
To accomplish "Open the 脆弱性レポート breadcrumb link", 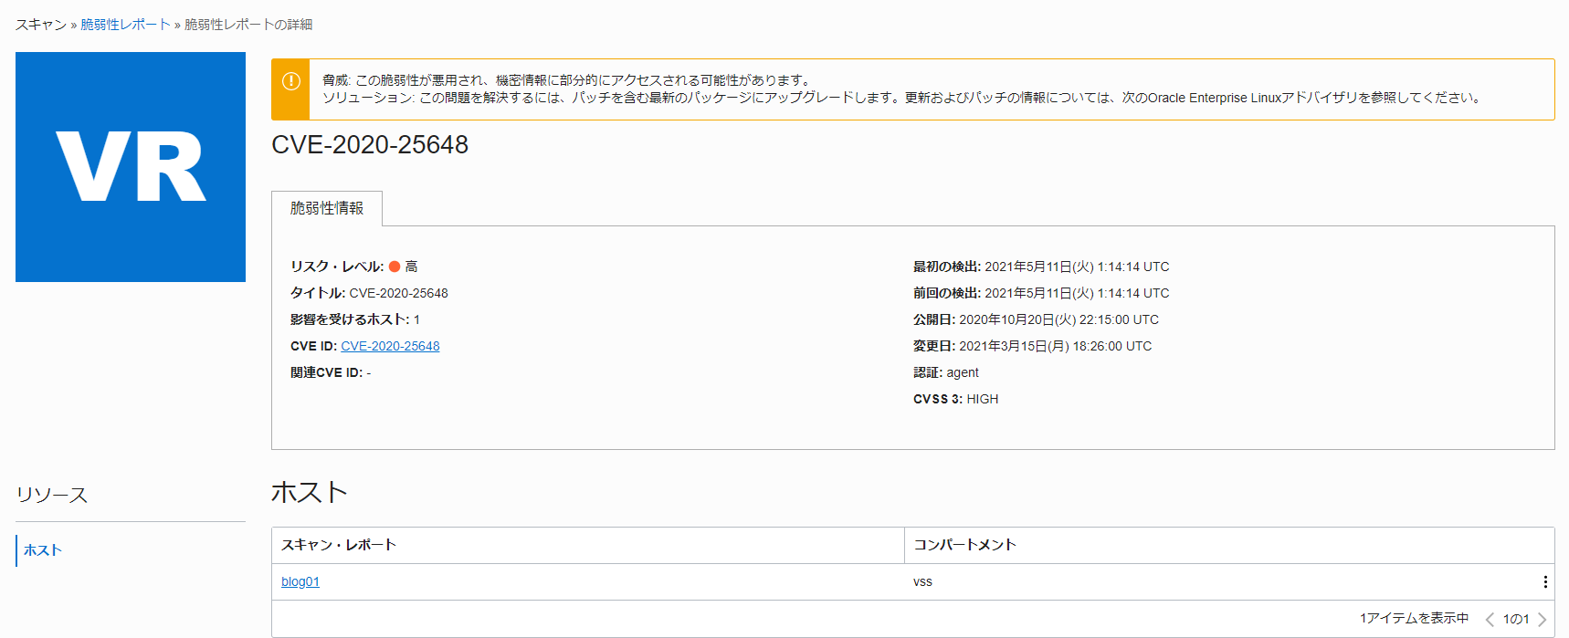I will click(126, 25).
